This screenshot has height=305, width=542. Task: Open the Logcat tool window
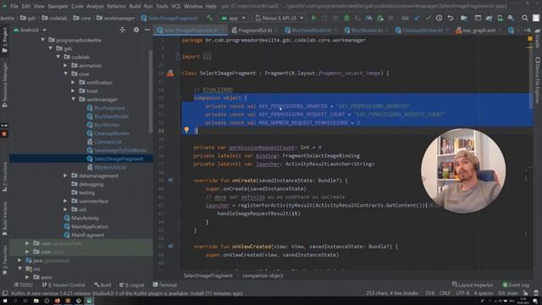tap(132, 285)
